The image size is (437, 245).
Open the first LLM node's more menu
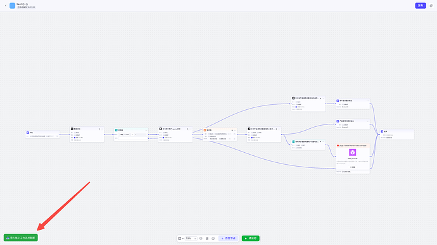[102, 129]
